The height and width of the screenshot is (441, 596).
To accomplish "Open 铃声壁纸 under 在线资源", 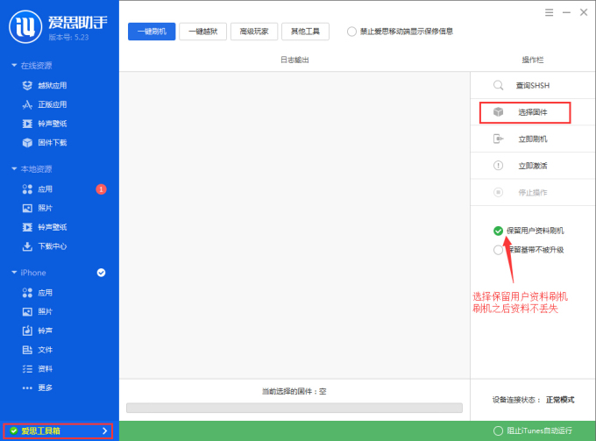I will (51, 124).
